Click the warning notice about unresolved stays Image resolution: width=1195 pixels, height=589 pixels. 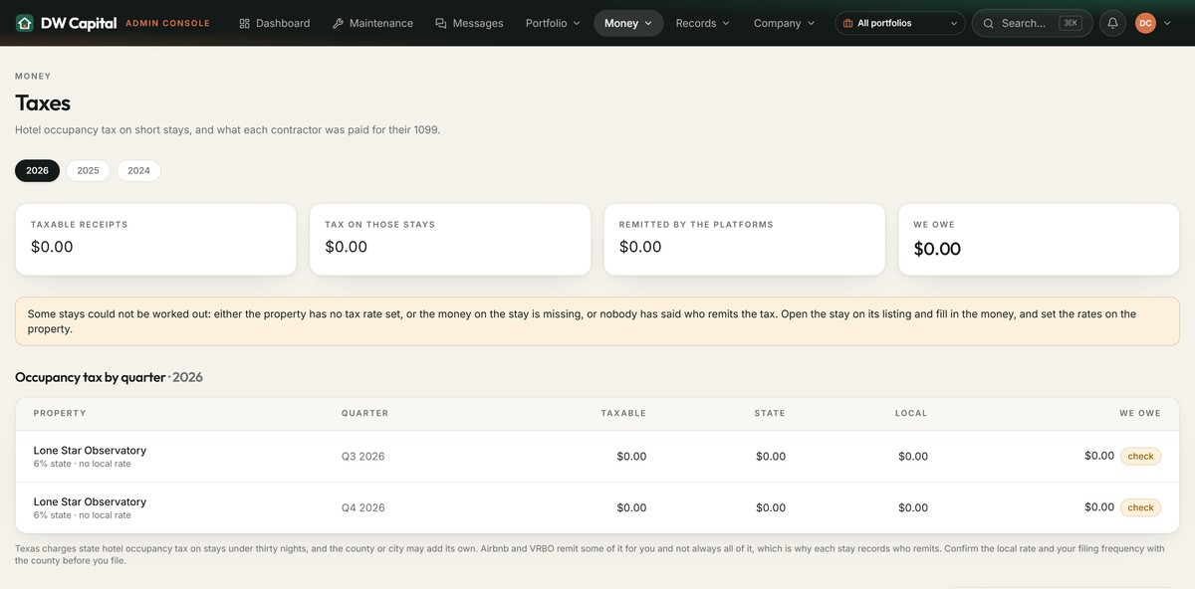pos(597,321)
